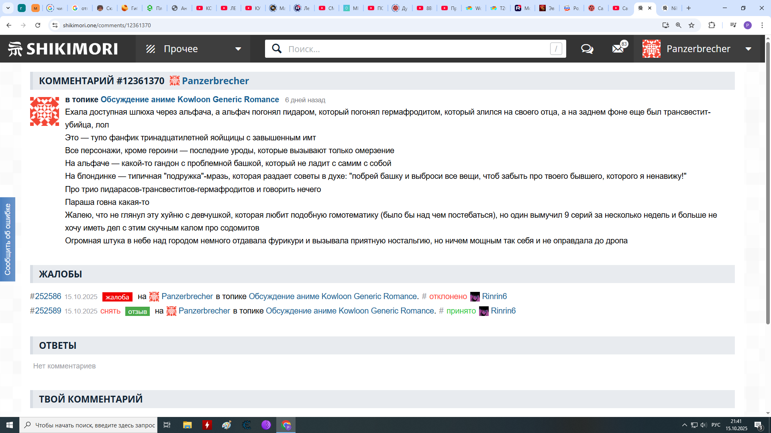771x433 pixels.
Task: Click the Shikimori logo
Action: point(63,49)
